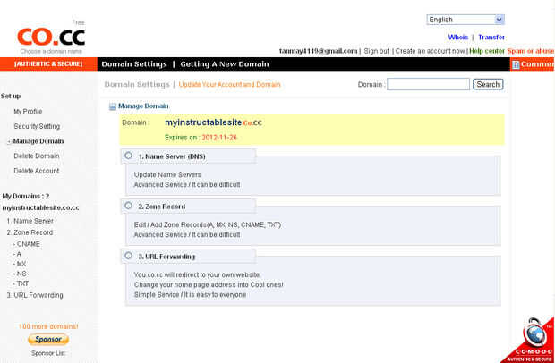
Task: Click the expiry date 2012-11-26
Action: point(219,138)
